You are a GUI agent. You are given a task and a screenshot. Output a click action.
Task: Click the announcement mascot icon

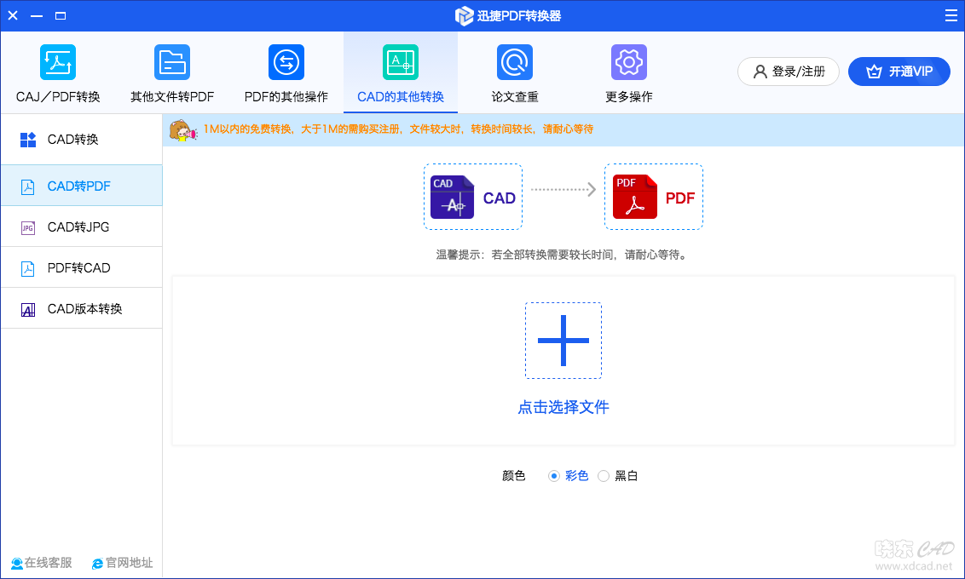coord(182,129)
